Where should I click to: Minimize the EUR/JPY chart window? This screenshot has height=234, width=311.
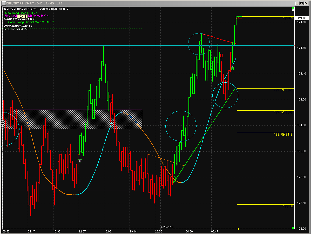tap(297, 3)
